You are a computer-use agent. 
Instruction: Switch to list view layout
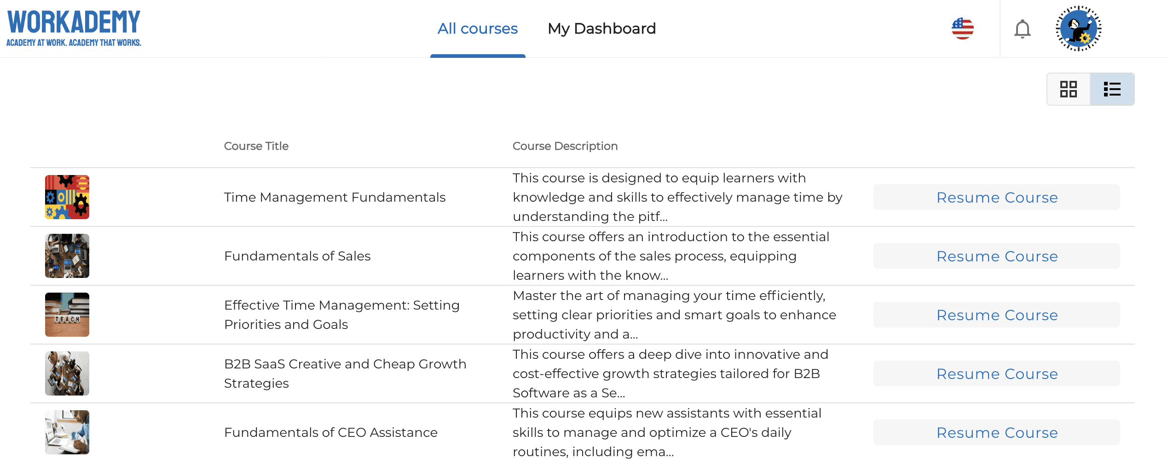point(1112,89)
